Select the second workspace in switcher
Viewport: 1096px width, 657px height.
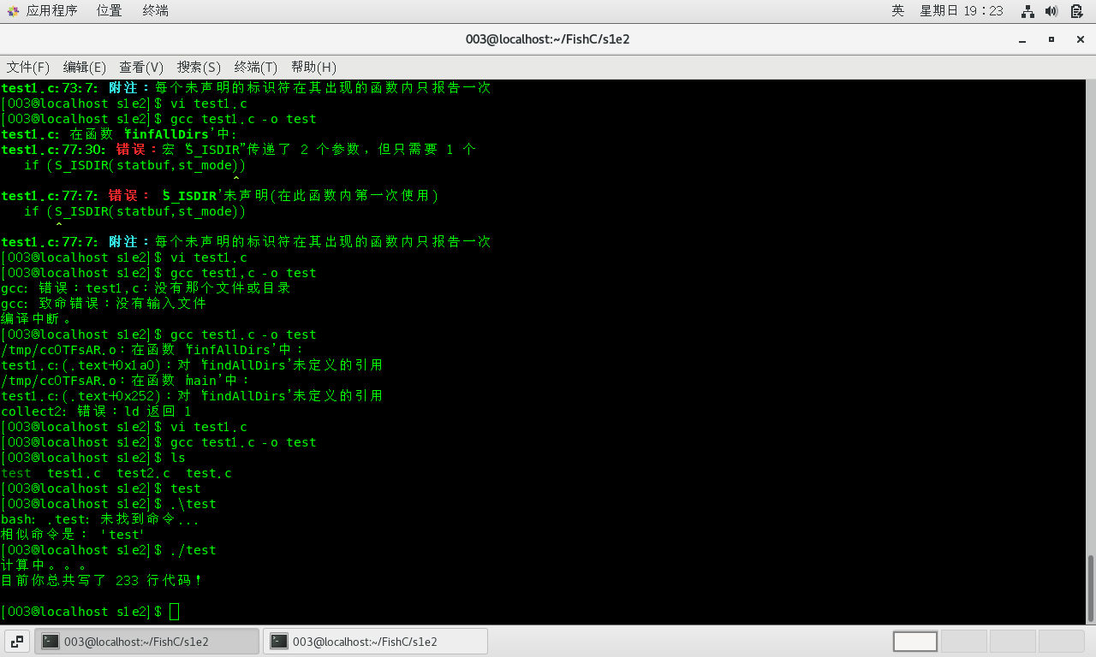(964, 642)
